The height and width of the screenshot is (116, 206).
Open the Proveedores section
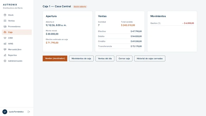coord(17,27)
